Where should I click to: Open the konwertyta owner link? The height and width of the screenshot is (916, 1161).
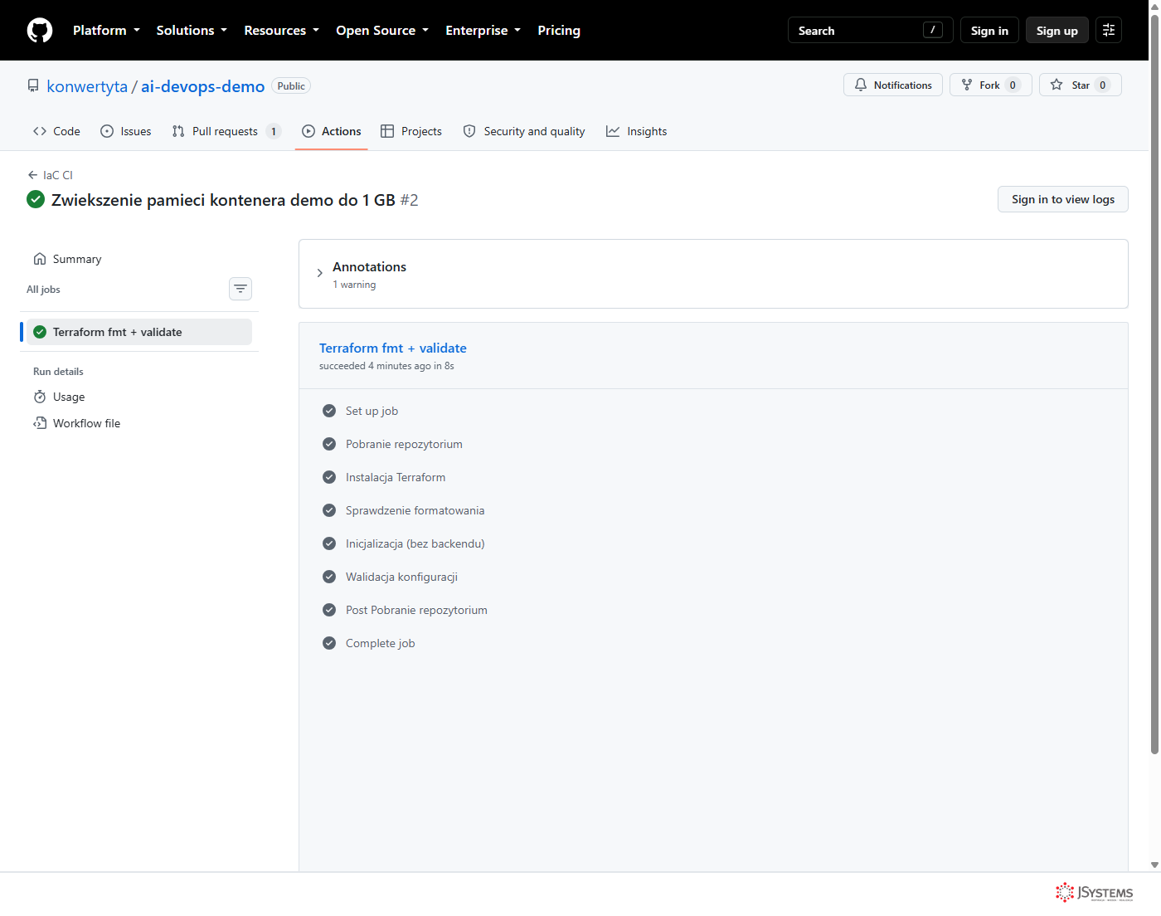click(87, 86)
